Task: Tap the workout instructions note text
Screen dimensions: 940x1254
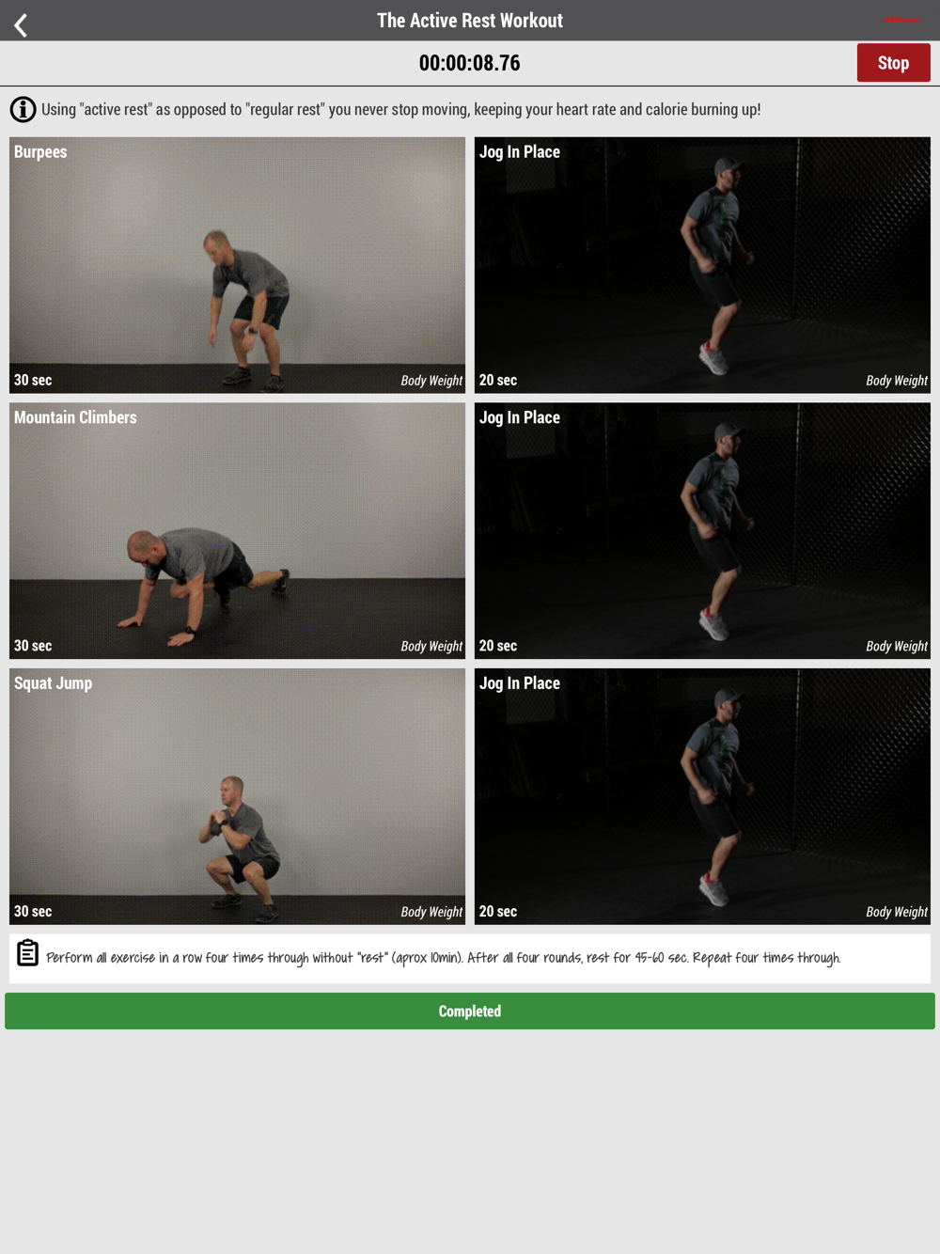Action: pyautogui.click(x=444, y=958)
